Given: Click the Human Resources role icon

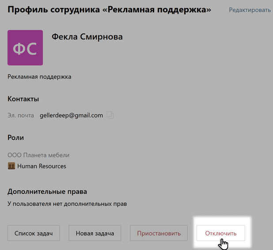Looking at the screenshot, I should click(11, 166).
